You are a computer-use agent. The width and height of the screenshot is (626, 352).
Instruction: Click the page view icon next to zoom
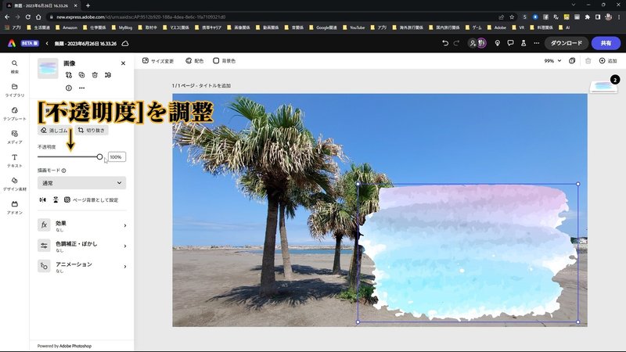(572, 61)
